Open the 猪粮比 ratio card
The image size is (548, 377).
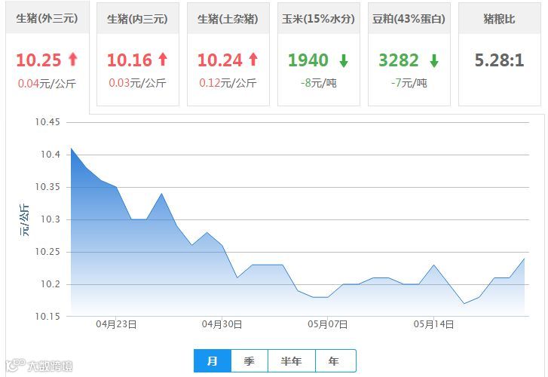500,54
